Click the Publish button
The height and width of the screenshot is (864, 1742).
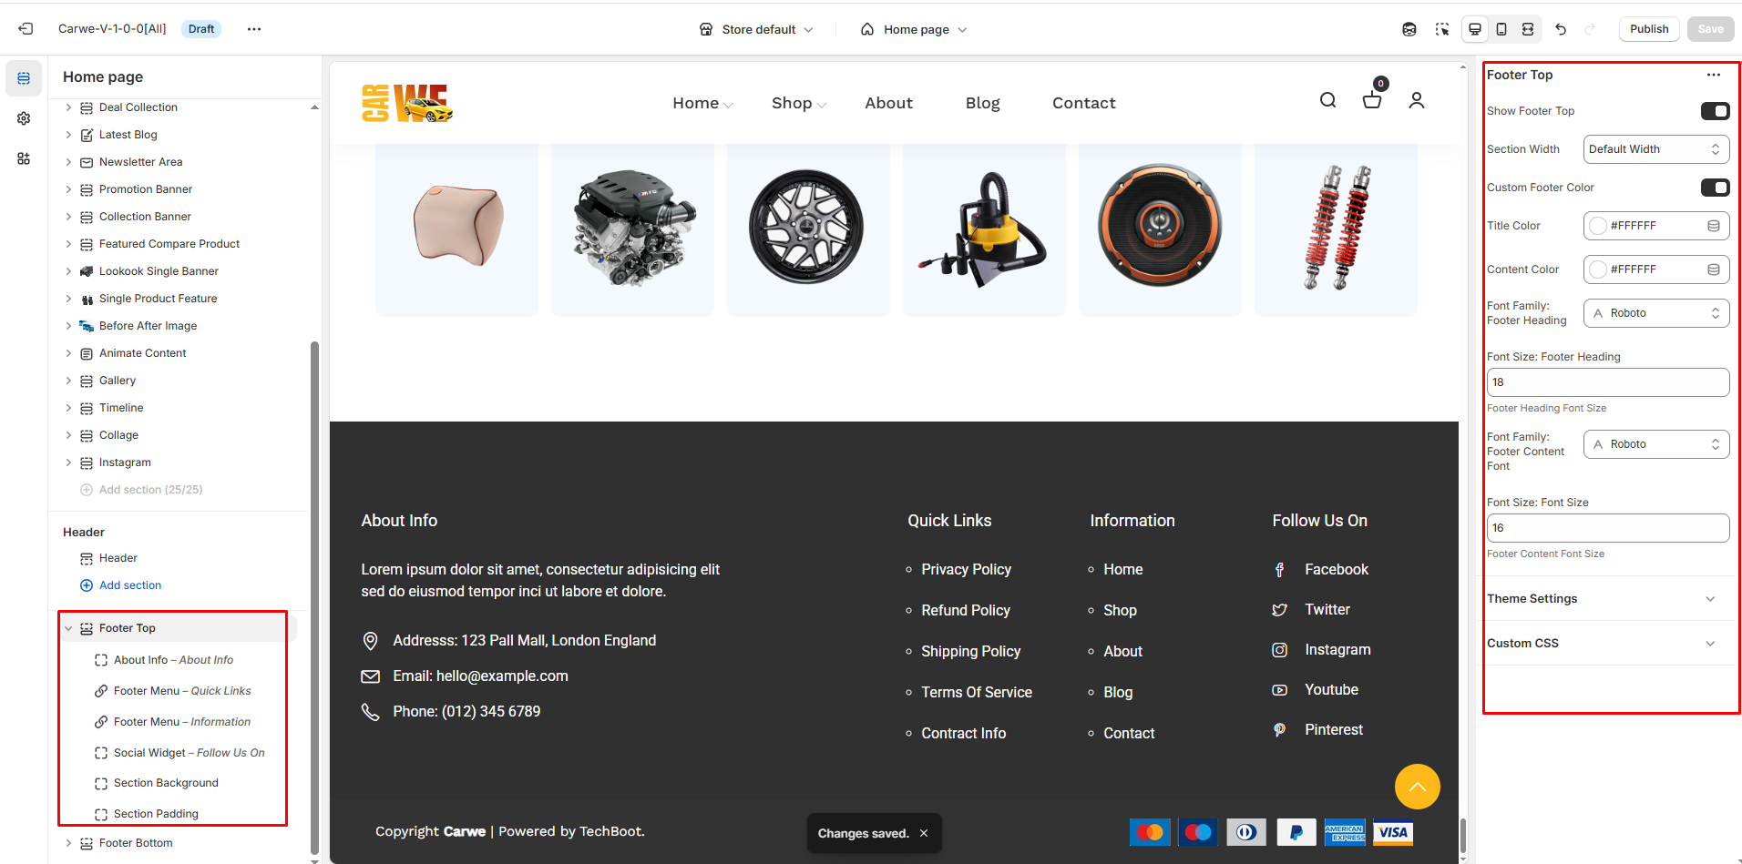click(x=1649, y=29)
